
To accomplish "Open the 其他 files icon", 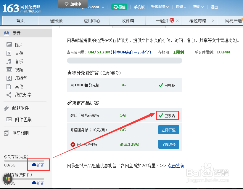I will click(x=9, y=86).
